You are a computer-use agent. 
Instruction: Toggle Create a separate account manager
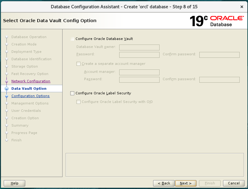[79, 64]
